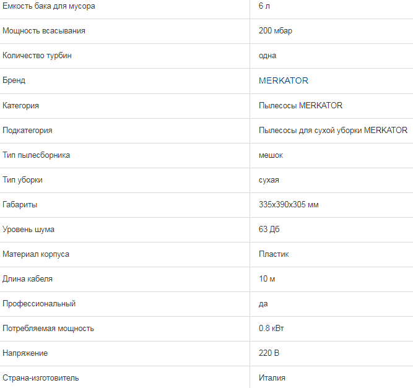Screen dimensions: 413x388
Task: Select the "Пылесосы MERKATOR" category value
Action: tap(300, 105)
